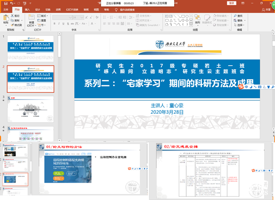Click the Share (共享) button
This screenshot has height=200, width=275.
pyautogui.click(x=267, y=9)
